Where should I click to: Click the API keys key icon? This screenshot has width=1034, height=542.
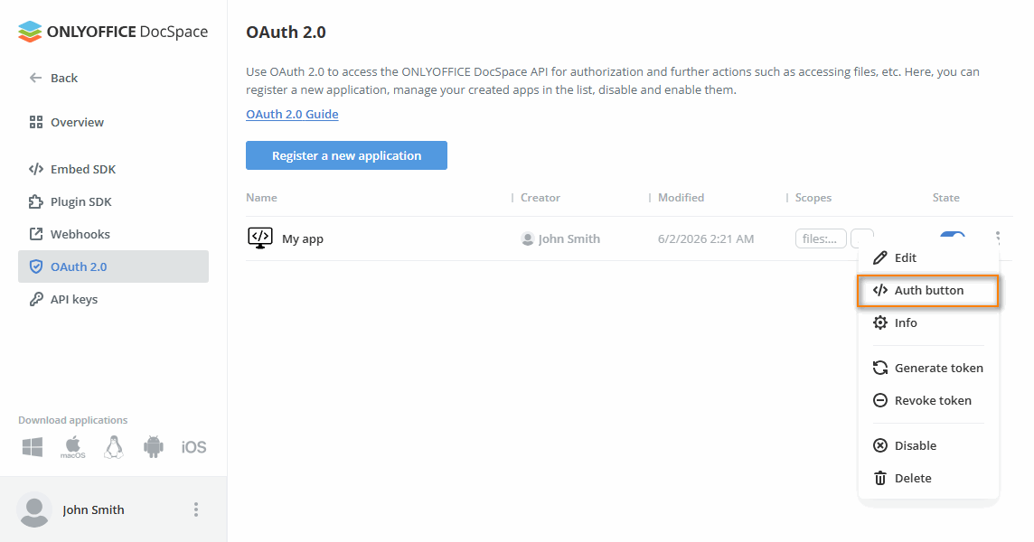point(35,299)
